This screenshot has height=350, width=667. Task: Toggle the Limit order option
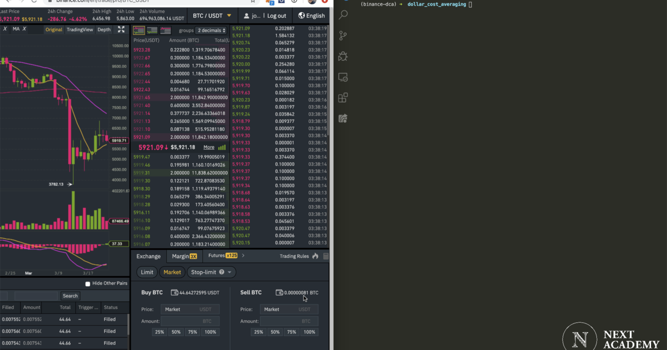(147, 272)
